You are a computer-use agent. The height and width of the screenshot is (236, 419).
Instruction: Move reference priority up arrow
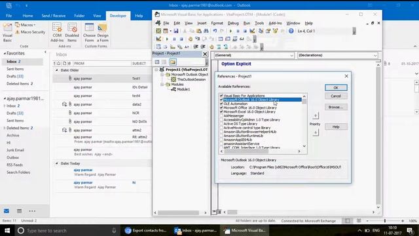pos(316,115)
